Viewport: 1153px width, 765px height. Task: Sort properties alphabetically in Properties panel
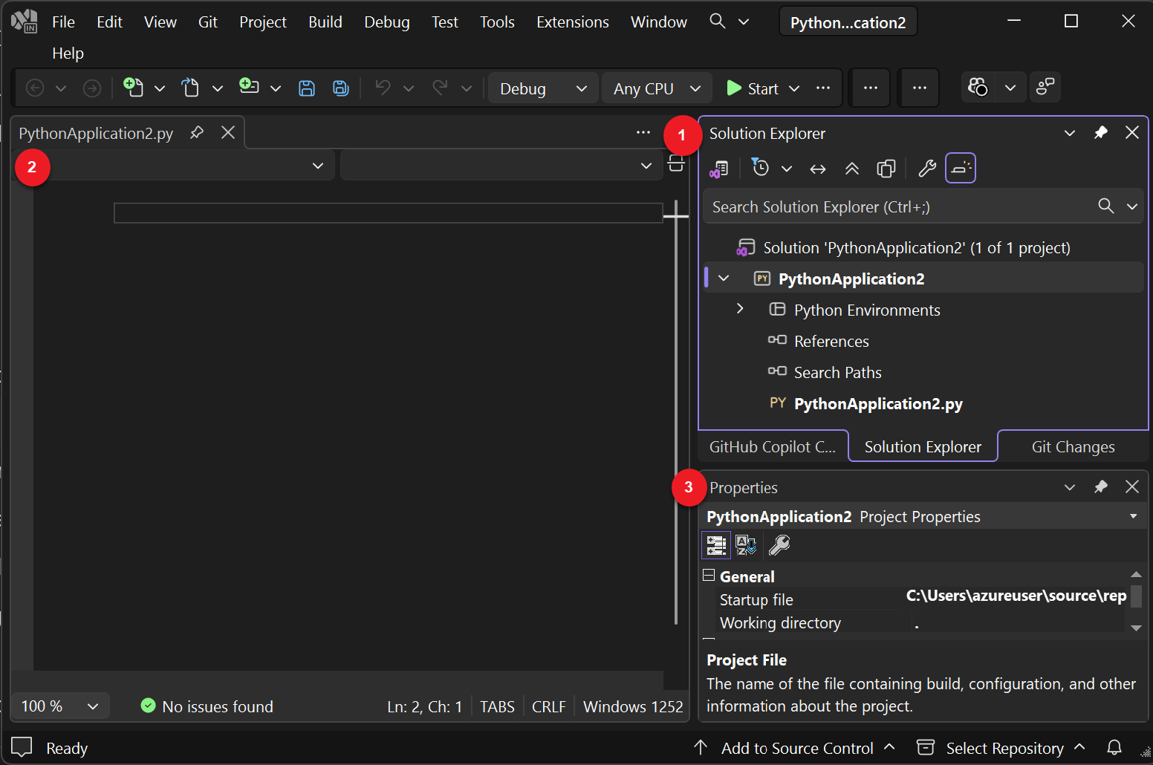[746, 545]
